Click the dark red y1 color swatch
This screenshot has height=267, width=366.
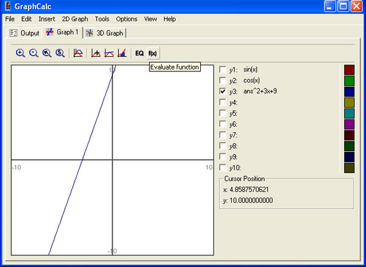349,69
